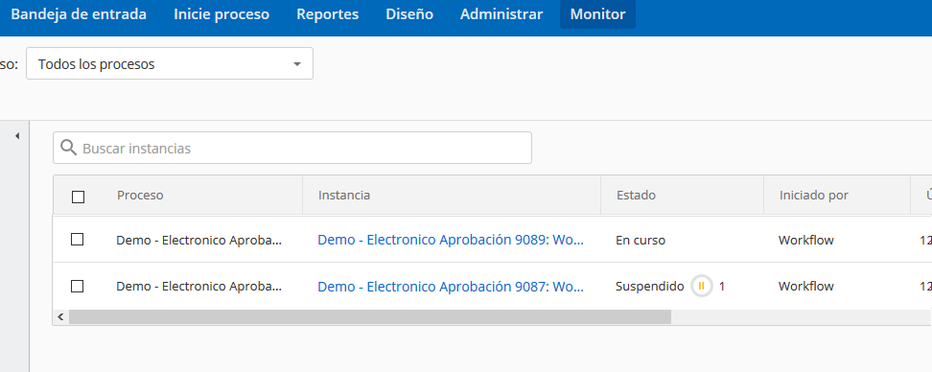Click the Proceso cell of row 9089
The width and height of the screenshot is (932, 372).
[199, 240]
